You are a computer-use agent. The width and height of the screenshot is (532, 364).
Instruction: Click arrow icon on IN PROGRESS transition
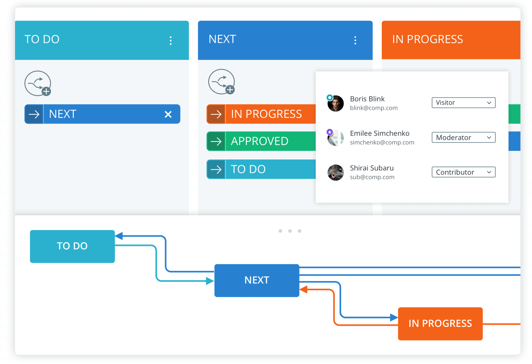[216, 114]
